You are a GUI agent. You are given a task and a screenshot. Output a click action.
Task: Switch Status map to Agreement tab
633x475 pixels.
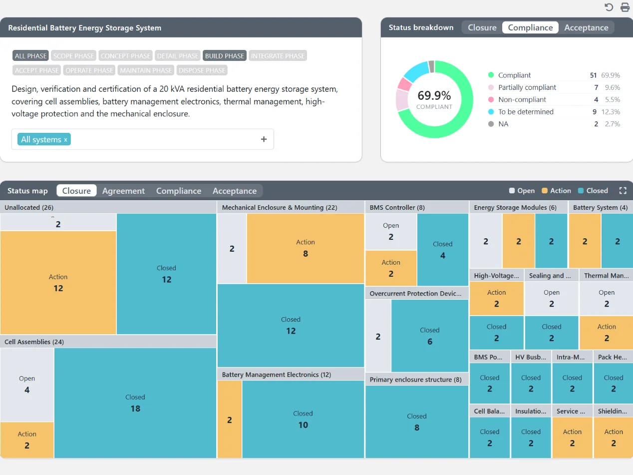pos(123,191)
